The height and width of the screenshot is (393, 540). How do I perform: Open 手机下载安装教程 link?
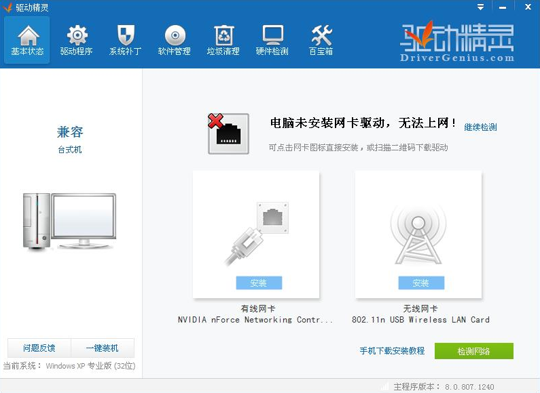tap(392, 351)
